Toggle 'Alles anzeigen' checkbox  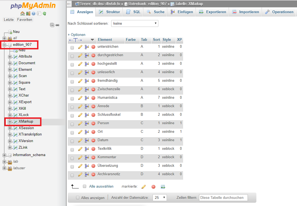point(78,197)
